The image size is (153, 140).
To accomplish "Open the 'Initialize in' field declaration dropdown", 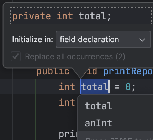I will tap(103, 39).
